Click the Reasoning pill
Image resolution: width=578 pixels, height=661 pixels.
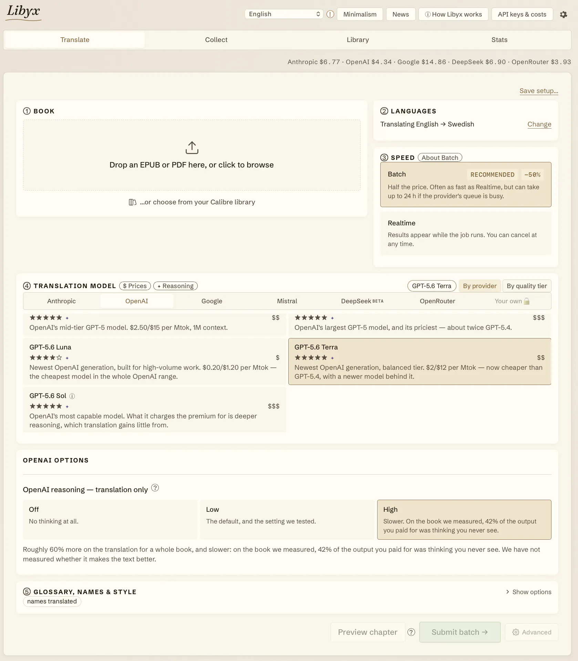click(175, 286)
